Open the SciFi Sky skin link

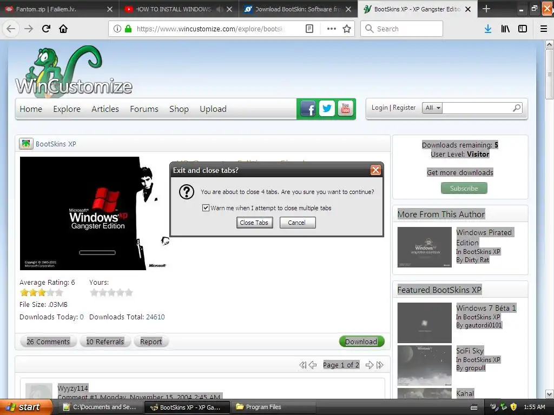[470, 350]
